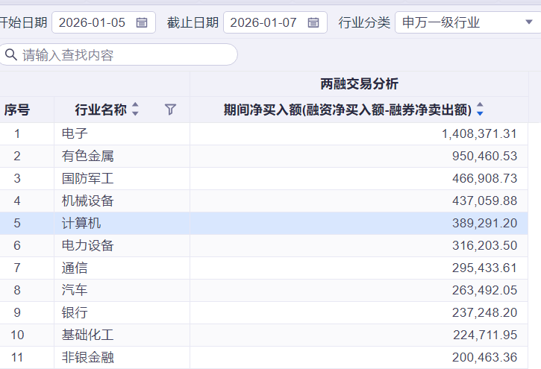Click the 两融交易分析 group header
The image size is (541, 369).
click(359, 83)
